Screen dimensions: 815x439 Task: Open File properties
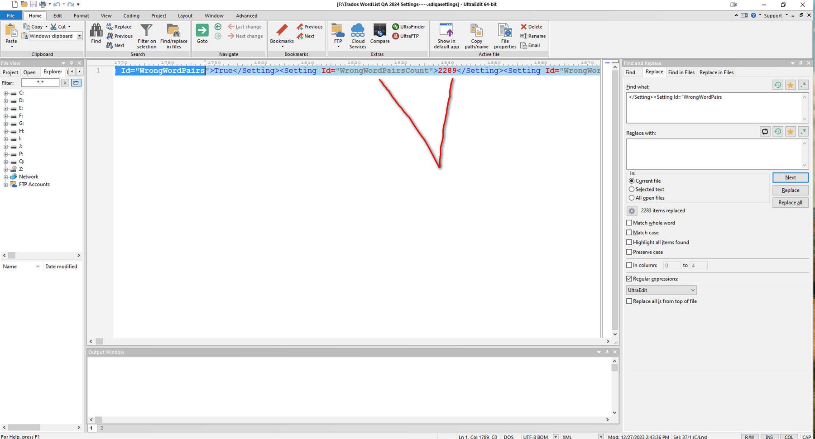pos(505,36)
